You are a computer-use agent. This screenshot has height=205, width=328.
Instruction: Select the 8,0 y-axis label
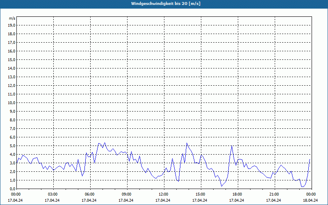point(12,120)
